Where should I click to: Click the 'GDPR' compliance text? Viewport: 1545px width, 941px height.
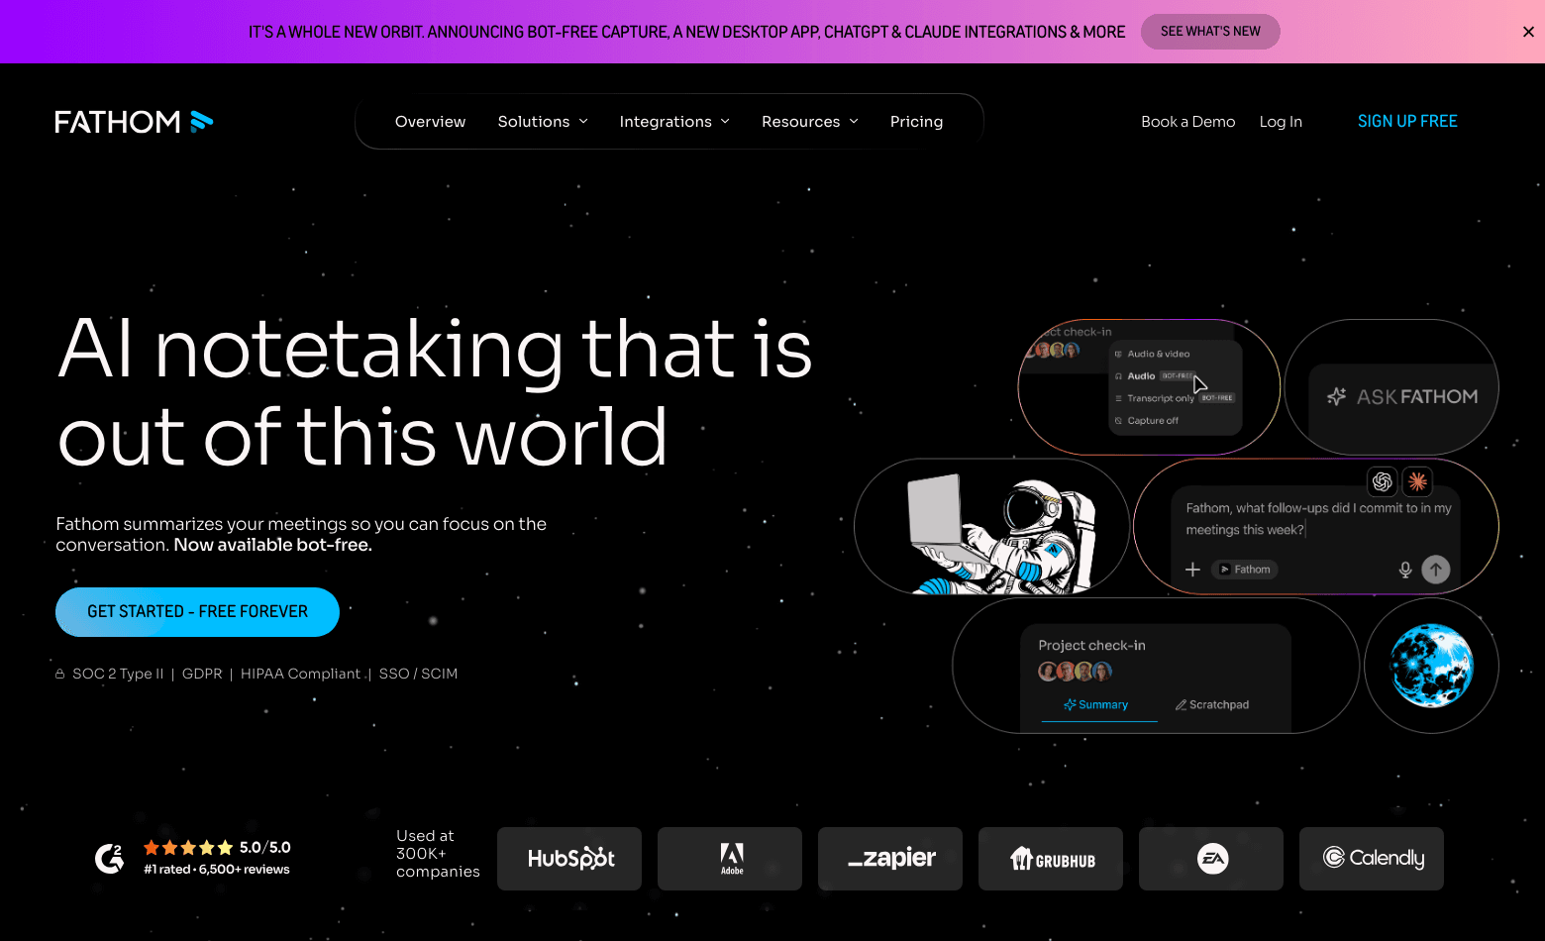[x=202, y=674]
